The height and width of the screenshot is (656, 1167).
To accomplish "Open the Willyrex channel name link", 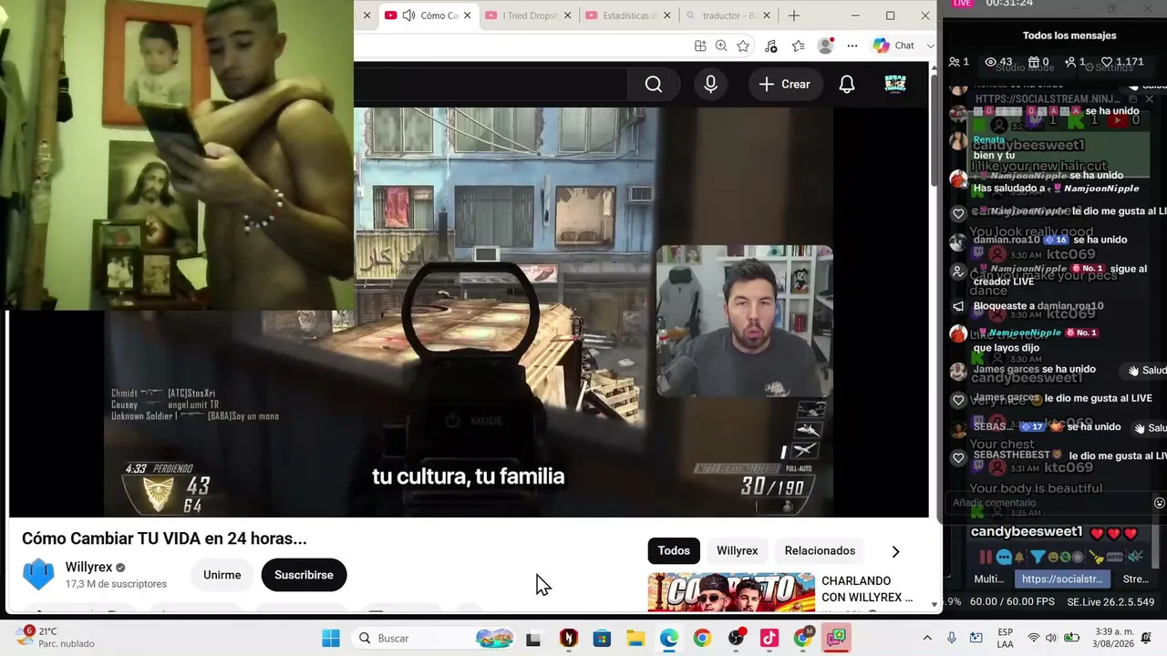I will [88, 567].
